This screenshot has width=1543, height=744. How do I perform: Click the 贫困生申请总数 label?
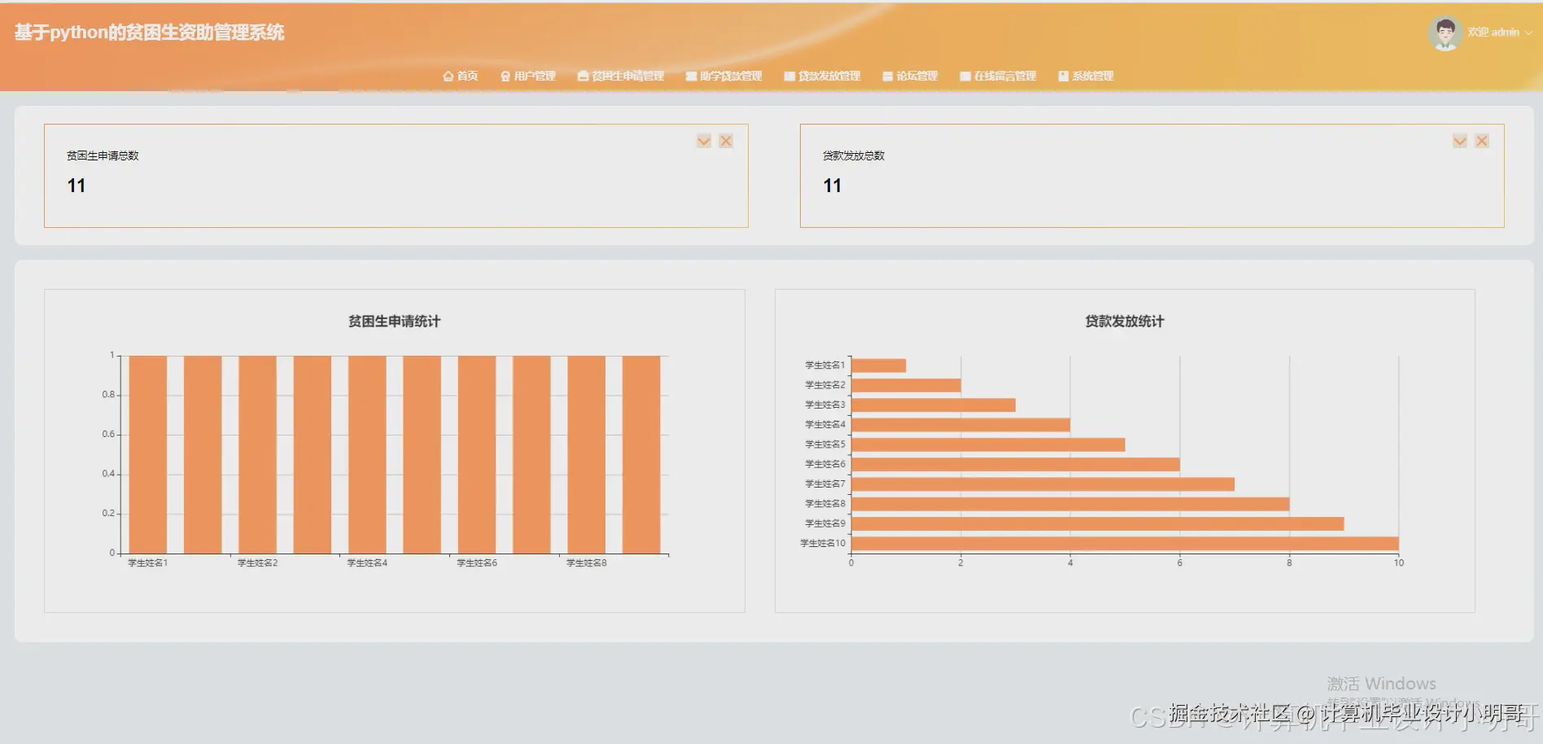[103, 155]
